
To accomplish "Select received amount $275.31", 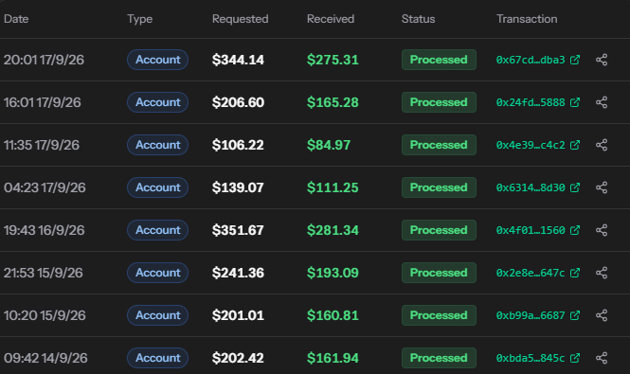I will pyautogui.click(x=333, y=60).
